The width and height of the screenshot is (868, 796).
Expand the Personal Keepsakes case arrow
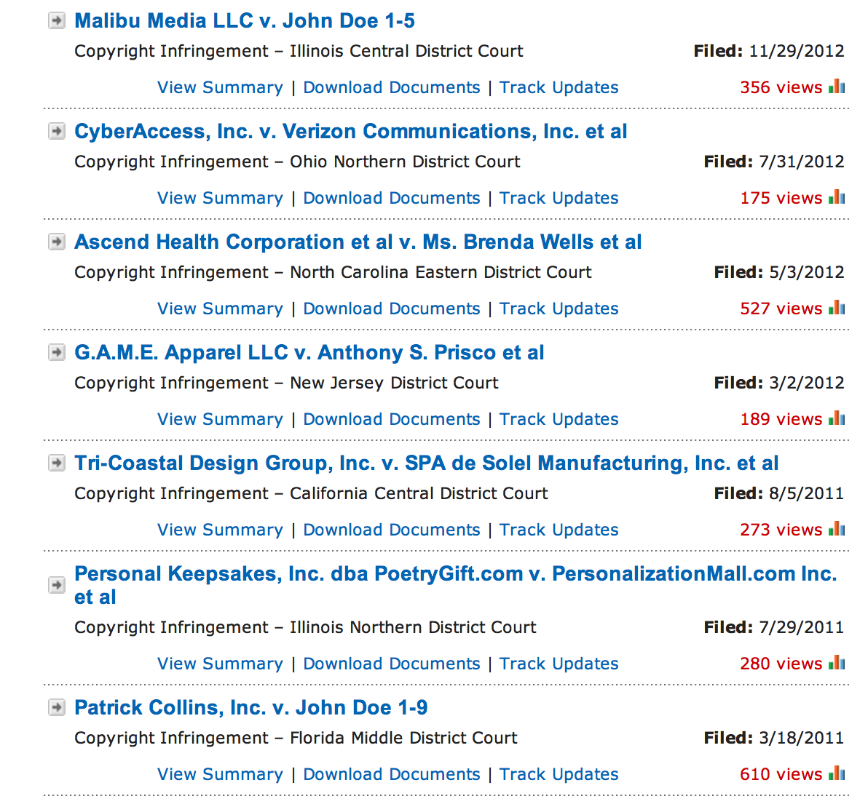click(57, 585)
